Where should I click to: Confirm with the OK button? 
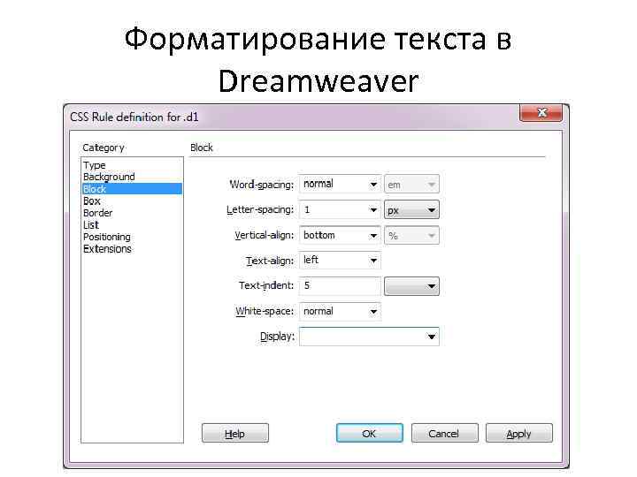369,433
